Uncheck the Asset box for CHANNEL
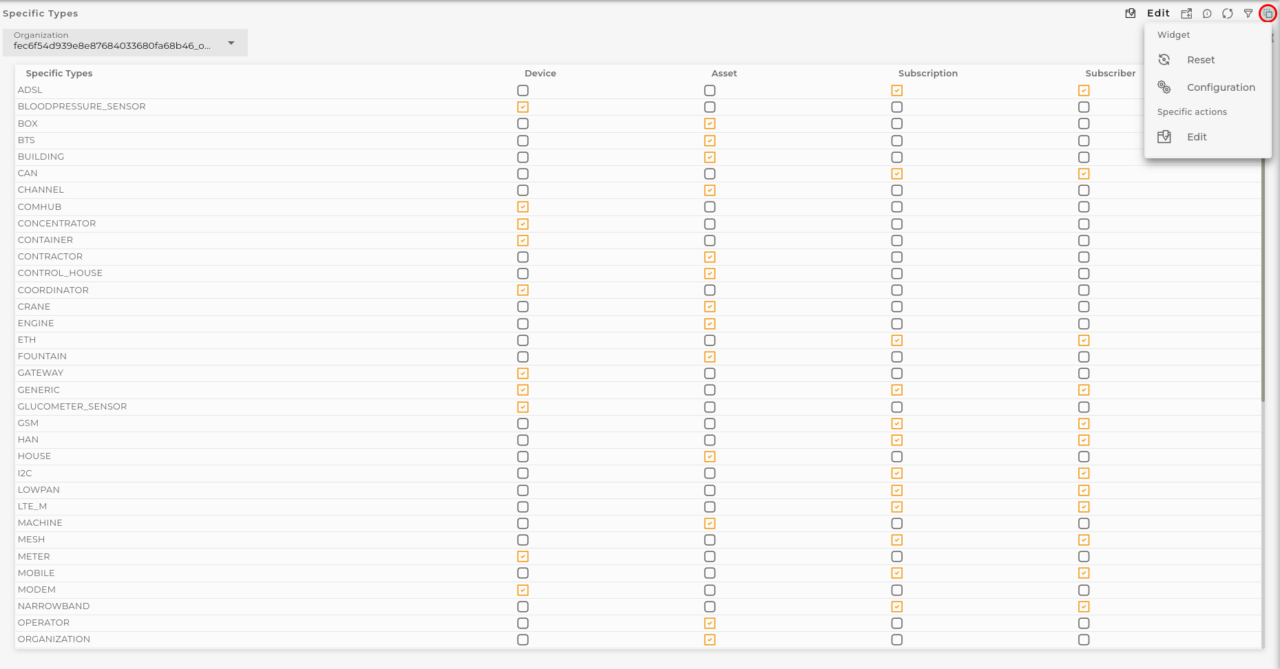Image resolution: width=1280 pixels, height=669 pixels. [710, 190]
